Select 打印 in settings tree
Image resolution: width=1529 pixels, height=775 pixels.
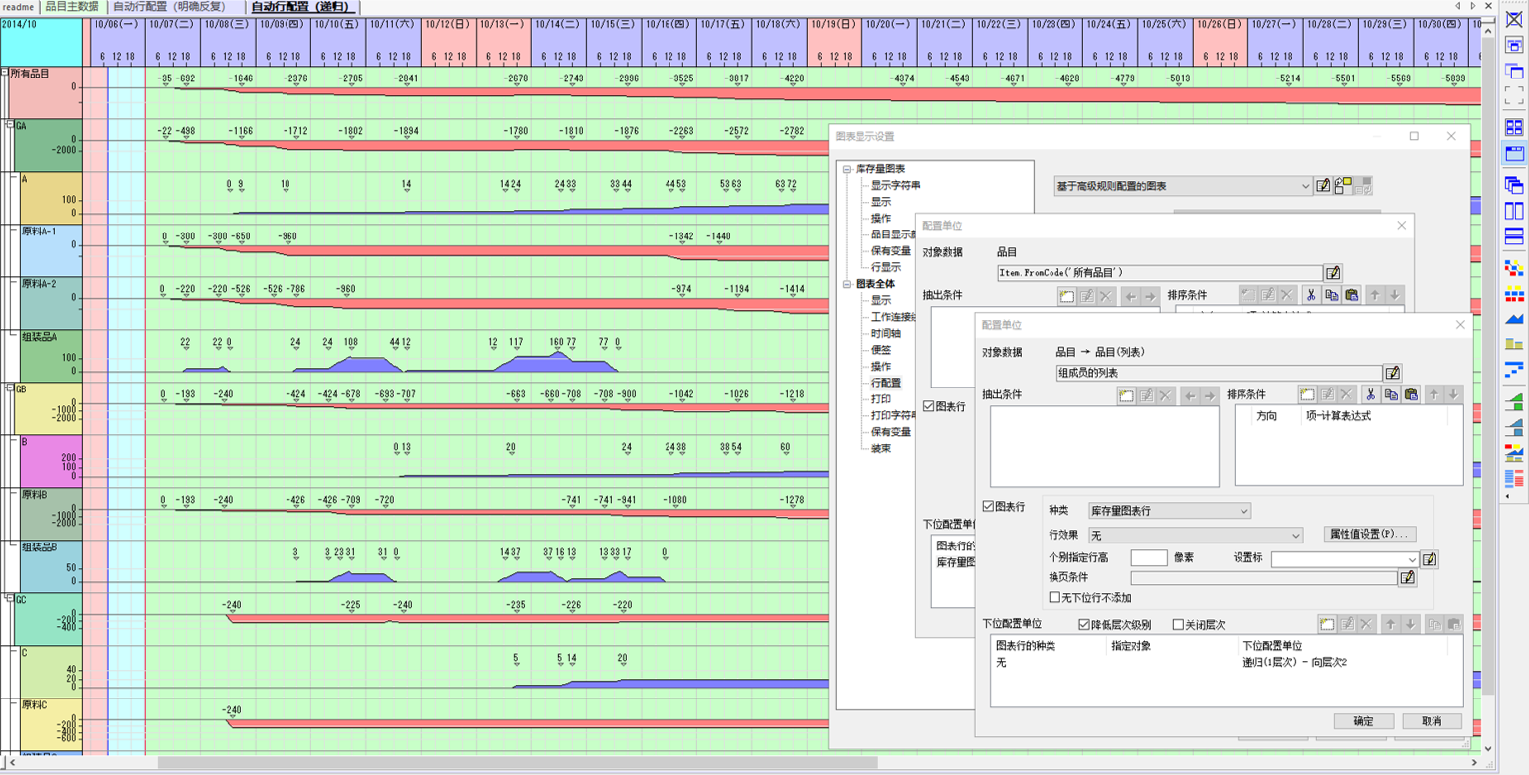pyautogui.click(x=881, y=398)
